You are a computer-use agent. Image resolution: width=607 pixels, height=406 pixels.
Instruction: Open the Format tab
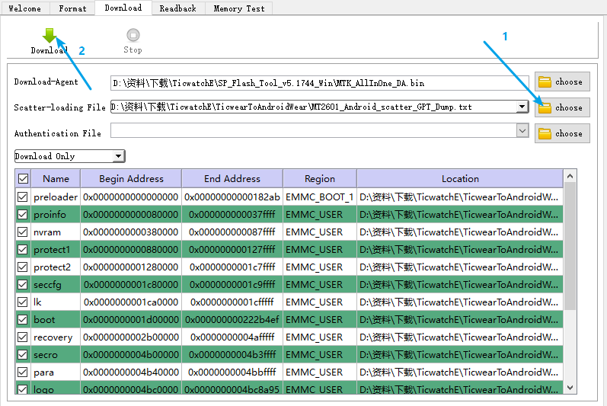point(72,8)
